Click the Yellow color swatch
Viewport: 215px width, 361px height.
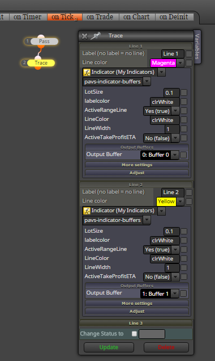coord(166,202)
